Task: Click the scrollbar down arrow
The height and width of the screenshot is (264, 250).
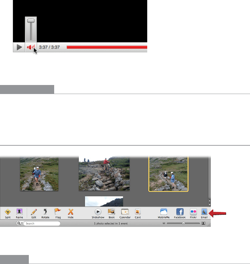Action: (210, 205)
